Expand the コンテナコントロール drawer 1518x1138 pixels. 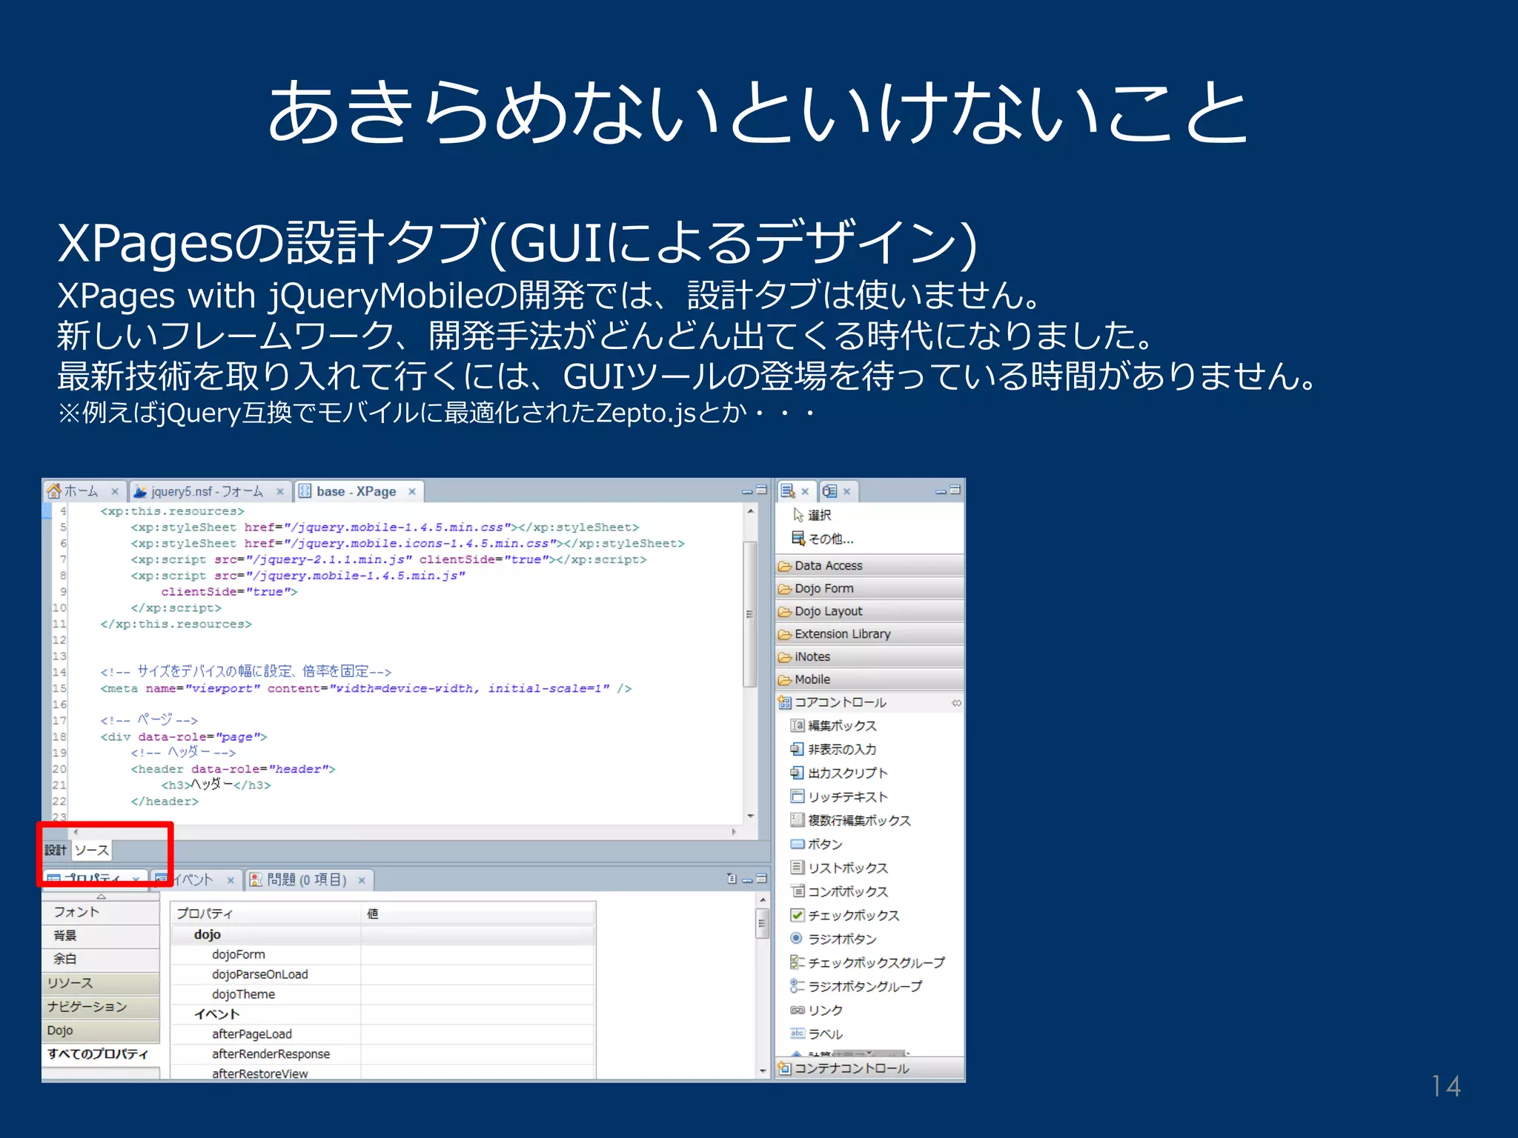[x=869, y=1068]
